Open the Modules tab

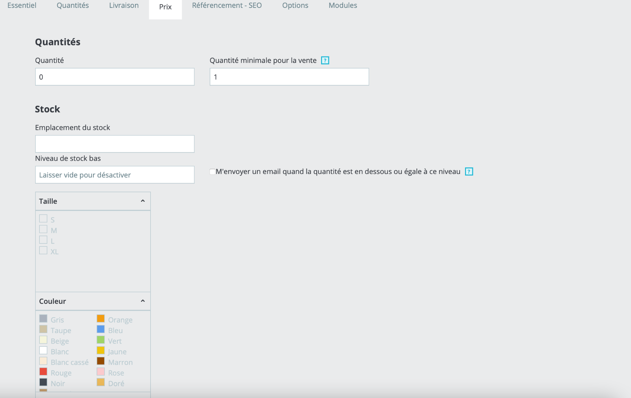click(x=342, y=6)
